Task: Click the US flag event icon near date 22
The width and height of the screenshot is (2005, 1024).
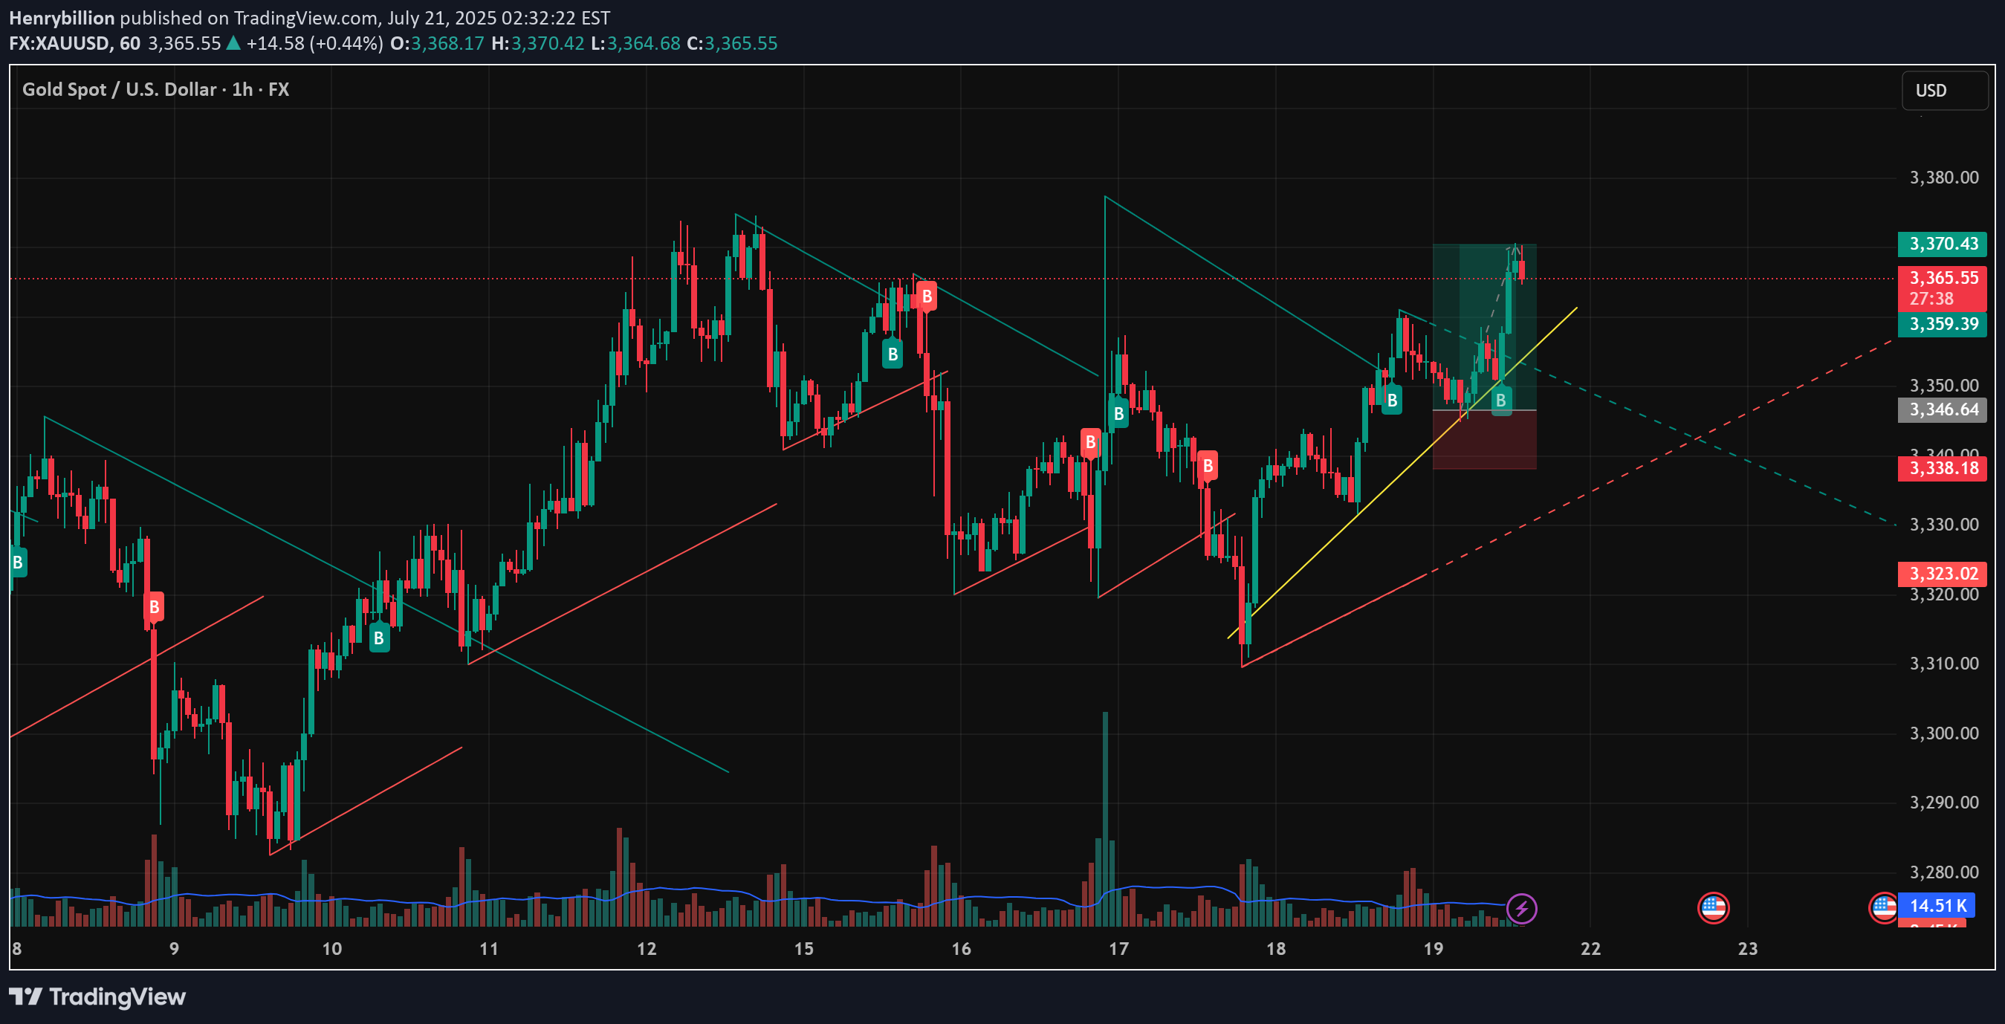Action: [1713, 907]
